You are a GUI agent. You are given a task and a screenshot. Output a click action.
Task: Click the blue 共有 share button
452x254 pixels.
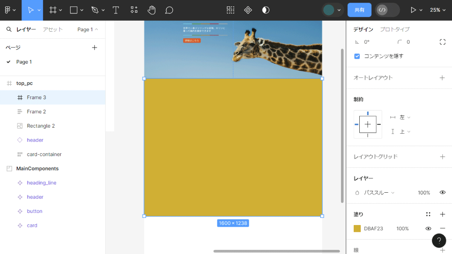pos(359,10)
